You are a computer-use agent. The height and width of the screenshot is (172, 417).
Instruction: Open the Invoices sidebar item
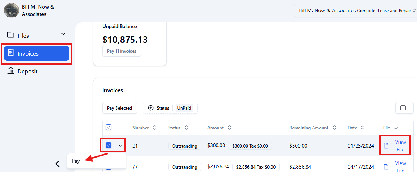(x=36, y=53)
